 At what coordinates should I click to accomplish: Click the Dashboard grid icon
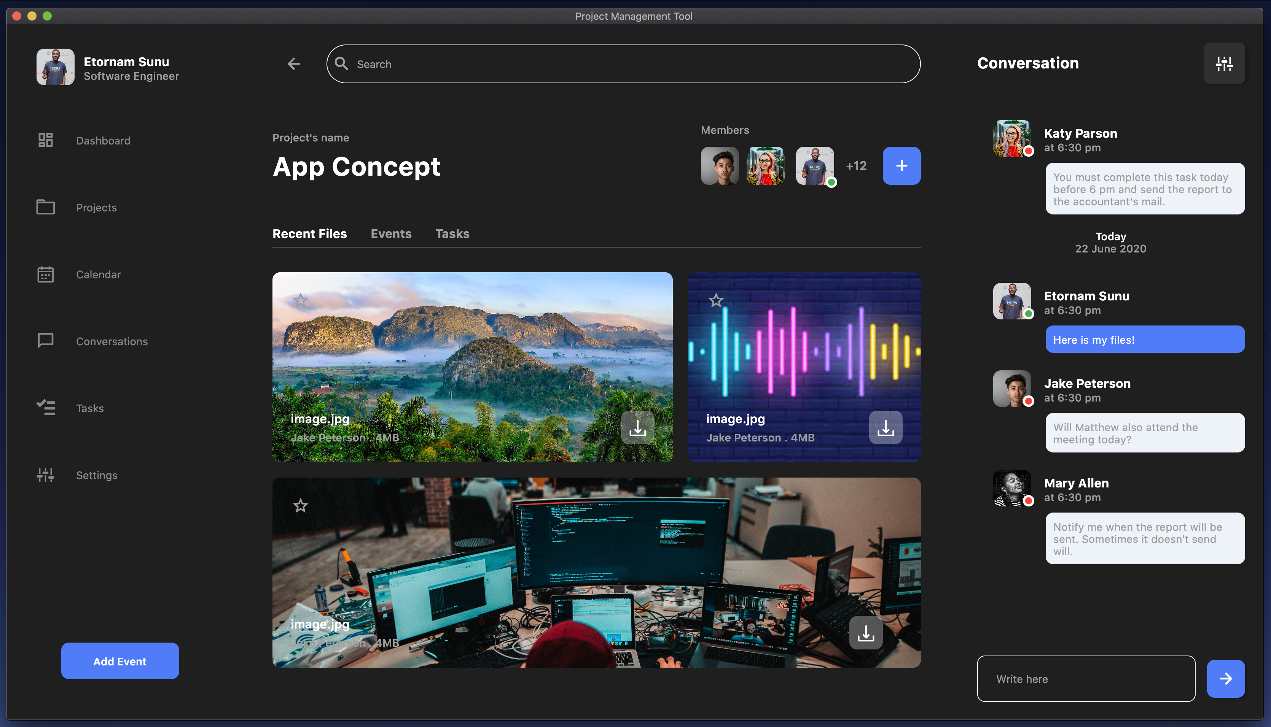[x=45, y=140]
